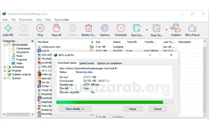Screen dimensions: 209x129
Task: Switch to the Speed Limiter tab
Action: 87,63
